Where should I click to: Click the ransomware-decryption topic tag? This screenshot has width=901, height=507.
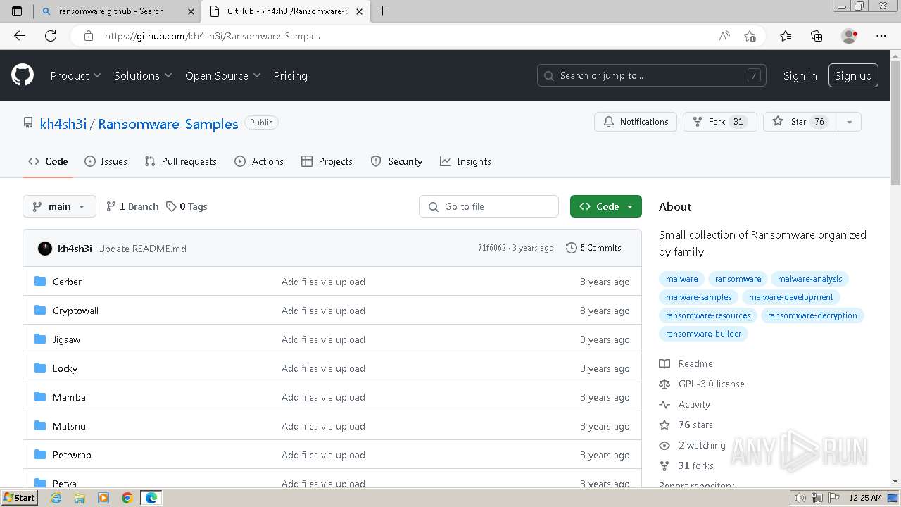click(x=812, y=315)
